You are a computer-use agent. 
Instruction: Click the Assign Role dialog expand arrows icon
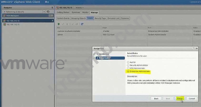(x=197, y=49)
